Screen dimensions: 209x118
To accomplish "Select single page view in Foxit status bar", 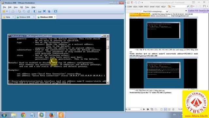I will pos(161,109).
